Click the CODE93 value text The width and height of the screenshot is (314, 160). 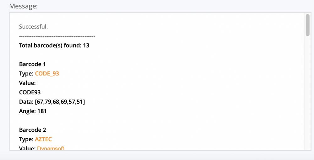tap(30, 92)
